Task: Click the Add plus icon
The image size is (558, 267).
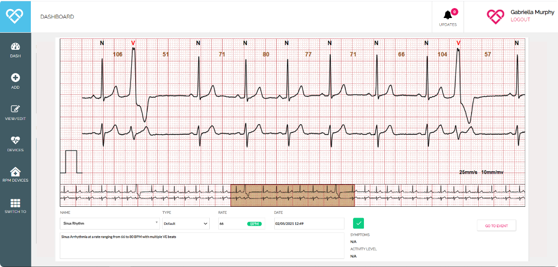Action: (x=15, y=81)
